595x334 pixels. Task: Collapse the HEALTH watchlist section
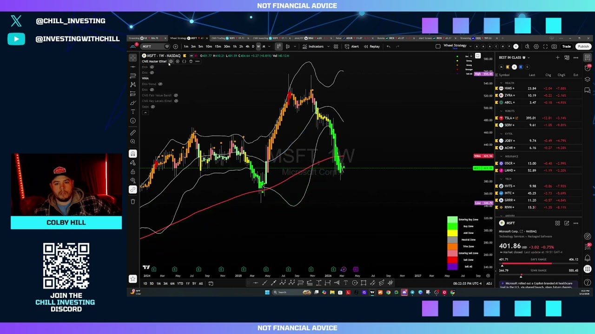click(x=501, y=83)
